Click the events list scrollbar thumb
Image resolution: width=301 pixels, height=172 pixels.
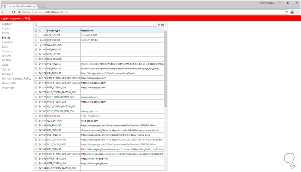click(166, 69)
